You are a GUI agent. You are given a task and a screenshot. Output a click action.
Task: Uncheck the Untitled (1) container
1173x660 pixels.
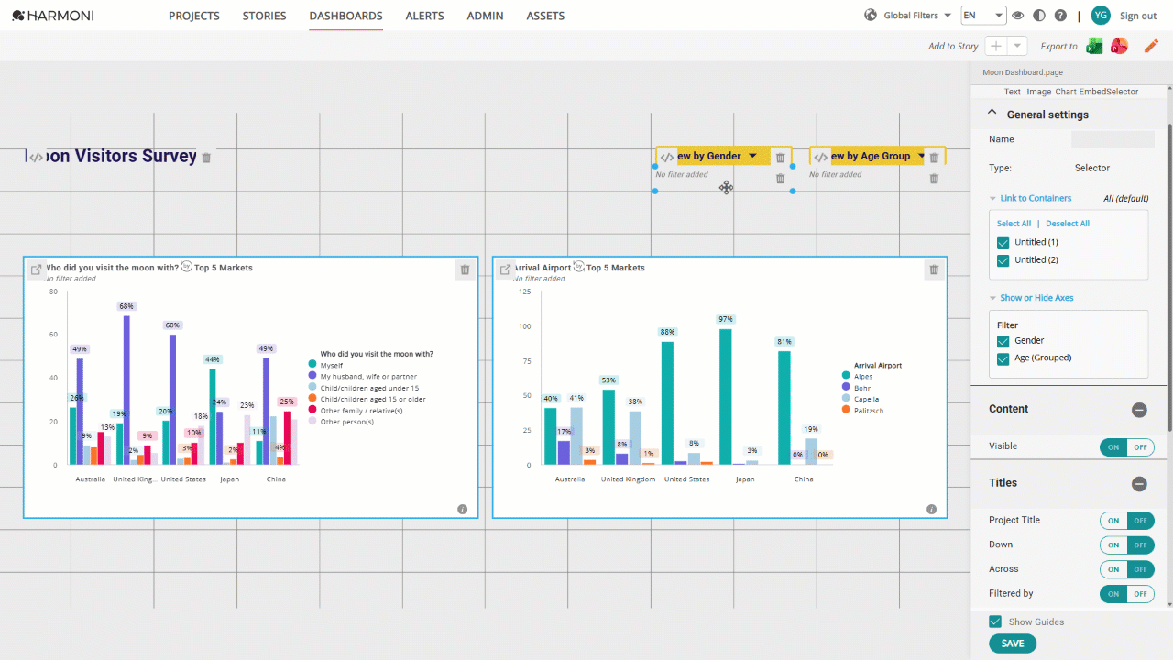click(x=1003, y=243)
